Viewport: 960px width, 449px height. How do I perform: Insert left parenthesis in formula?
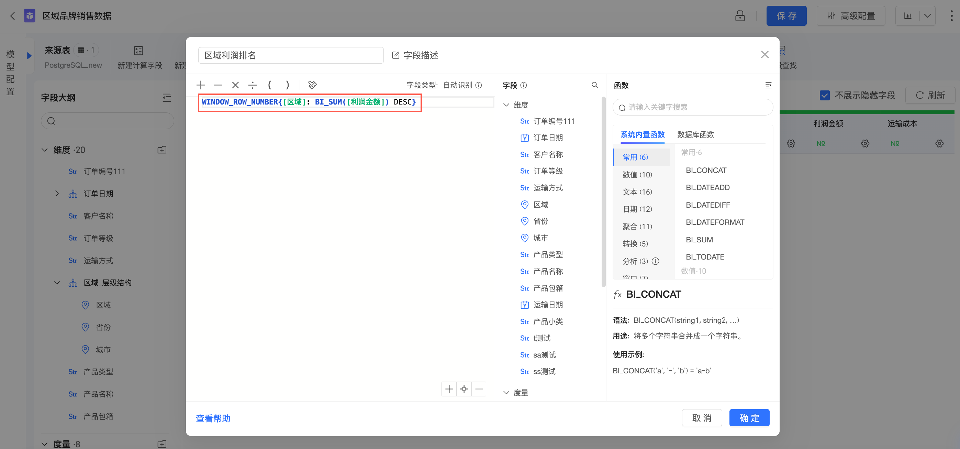(270, 85)
